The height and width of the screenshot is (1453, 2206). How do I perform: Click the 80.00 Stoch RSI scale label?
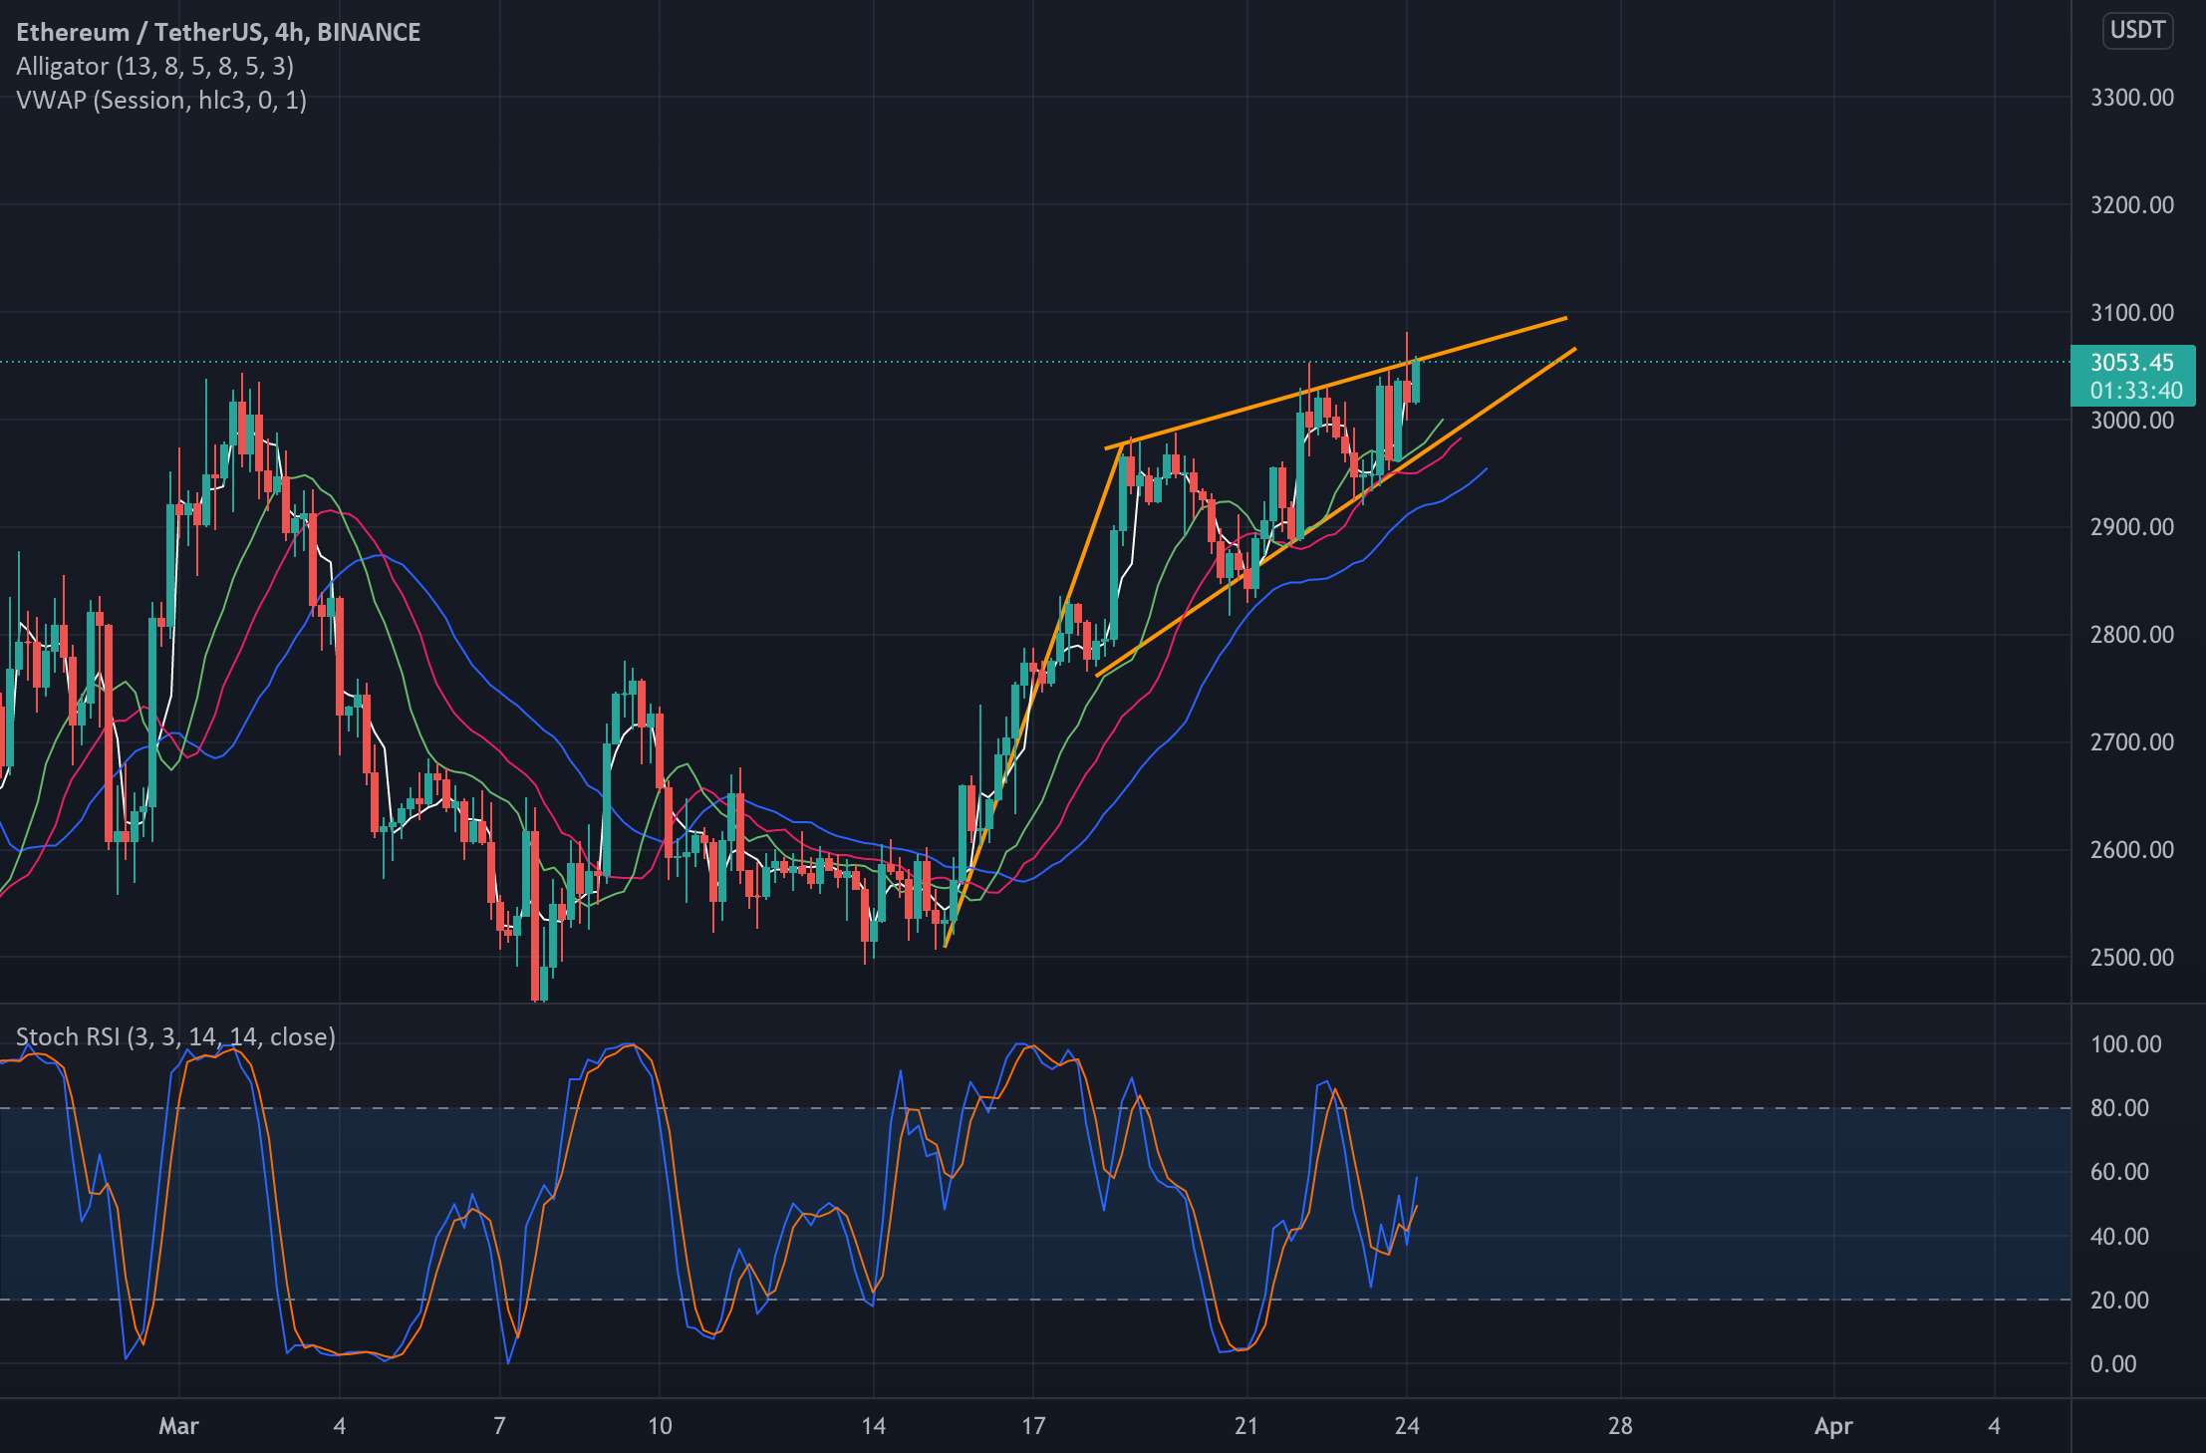tap(2120, 1108)
